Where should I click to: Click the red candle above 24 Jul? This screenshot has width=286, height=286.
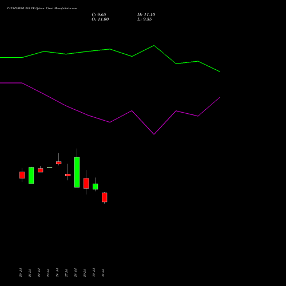tap(59, 162)
